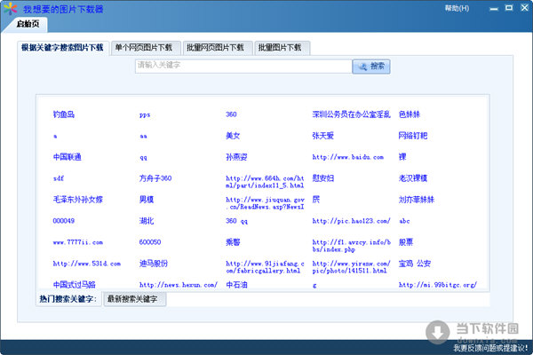Click the 中国式过马路 keyword link

74,285
